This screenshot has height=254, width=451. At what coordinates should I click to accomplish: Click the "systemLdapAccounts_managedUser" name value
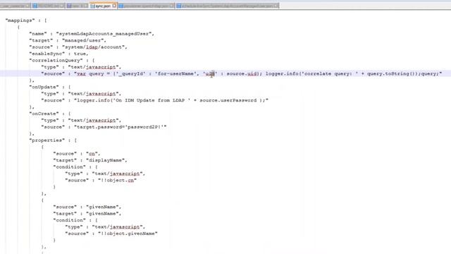coord(104,34)
